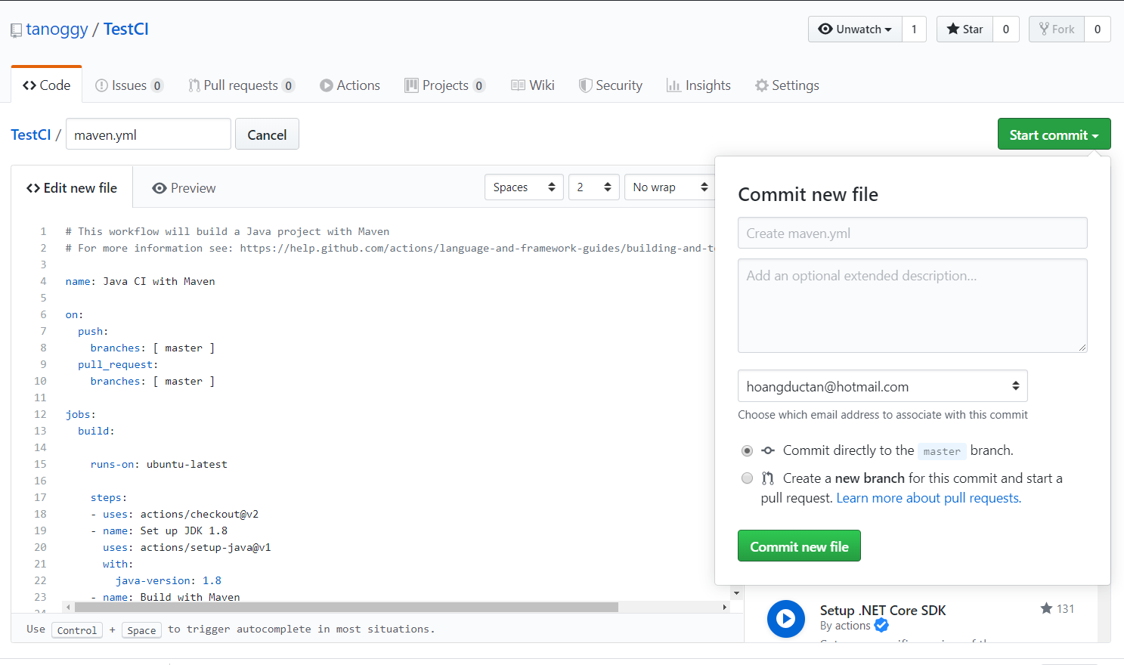This screenshot has height=665, width=1124.
Task: Open the Issues tab
Action: (129, 85)
